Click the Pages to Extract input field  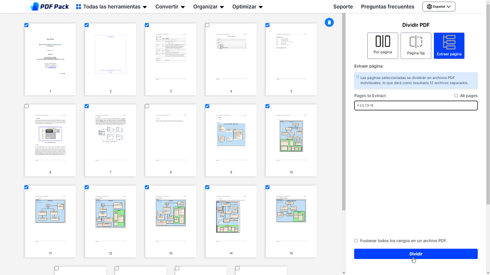point(415,105)
